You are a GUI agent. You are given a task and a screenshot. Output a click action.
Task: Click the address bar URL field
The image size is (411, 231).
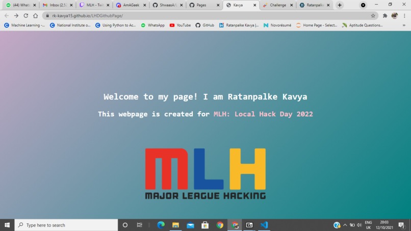pos(210,16)
